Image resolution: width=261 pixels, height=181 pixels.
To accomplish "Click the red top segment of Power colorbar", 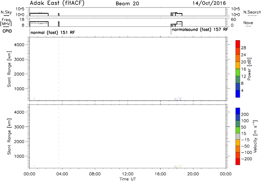I will click(238, 44).
